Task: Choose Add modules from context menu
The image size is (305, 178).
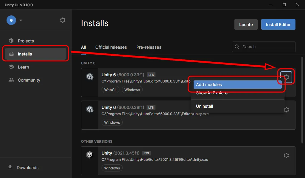Action: 237,85
